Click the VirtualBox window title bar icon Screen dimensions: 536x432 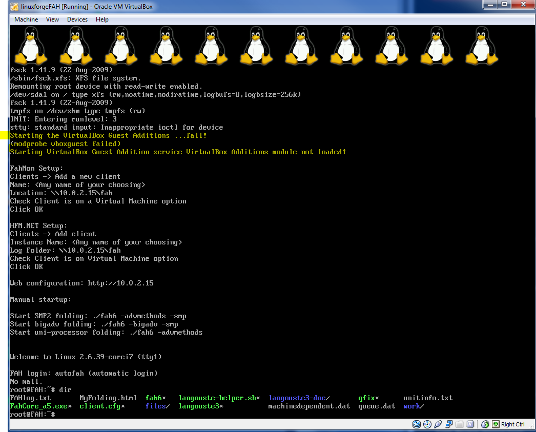14,7
